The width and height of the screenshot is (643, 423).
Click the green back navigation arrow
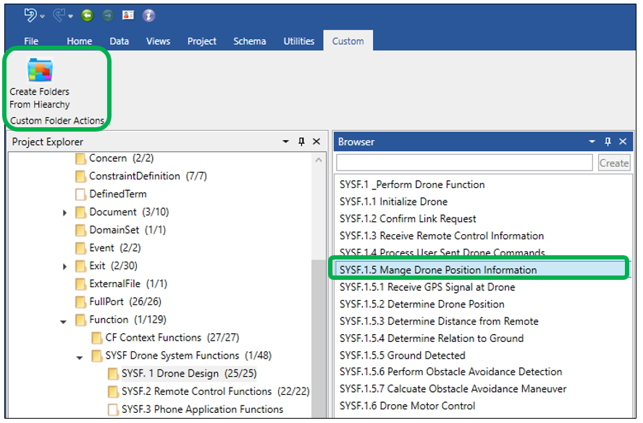click(x=87, y=15)
